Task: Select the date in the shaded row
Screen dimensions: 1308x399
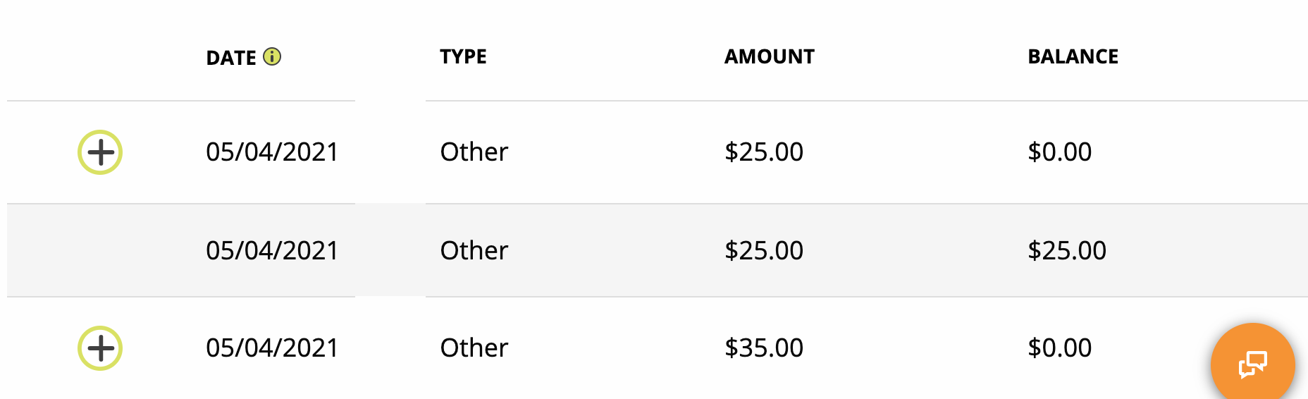Action: click(272, 251)
